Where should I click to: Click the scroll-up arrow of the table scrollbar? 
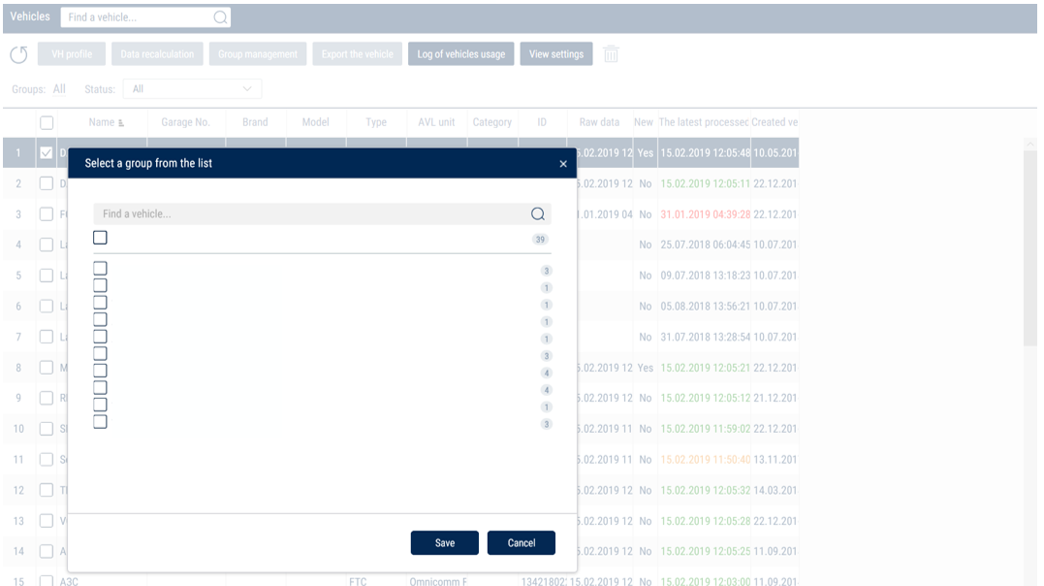click(x=1030, y=144)
